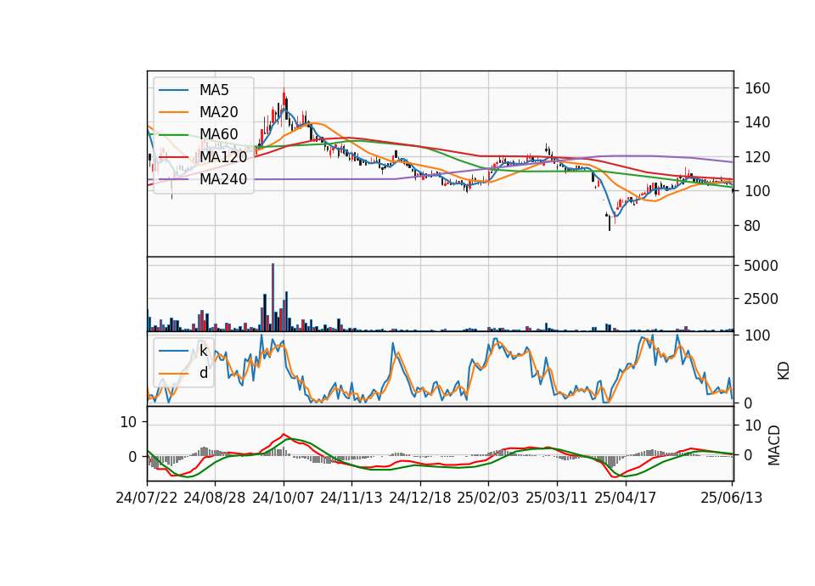Click the MACD axis title
This screenshot has width=815, height=586.
pos(774,446)
